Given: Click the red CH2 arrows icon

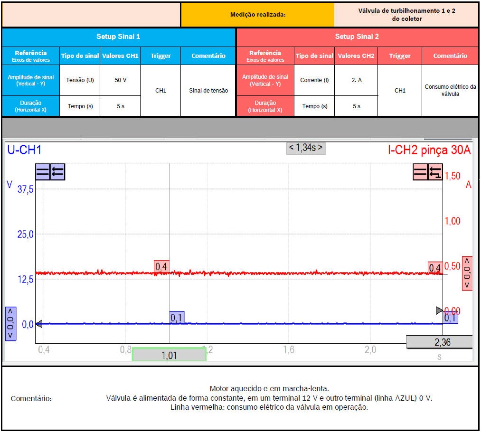Looking at the screenshot, I should [435, 172].
